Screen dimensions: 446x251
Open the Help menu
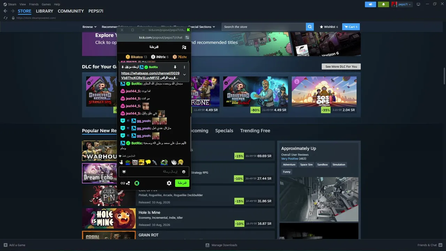pyautogui.click(x=57, y=4)
